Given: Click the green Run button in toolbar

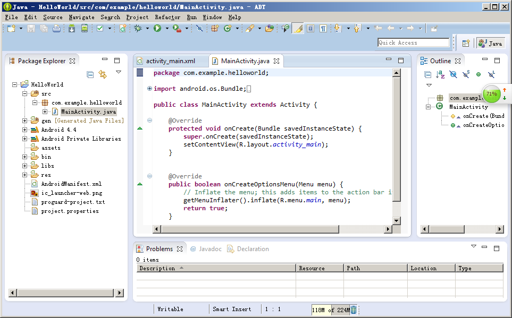Looking at the screenshot, I should tap(157, 29).
